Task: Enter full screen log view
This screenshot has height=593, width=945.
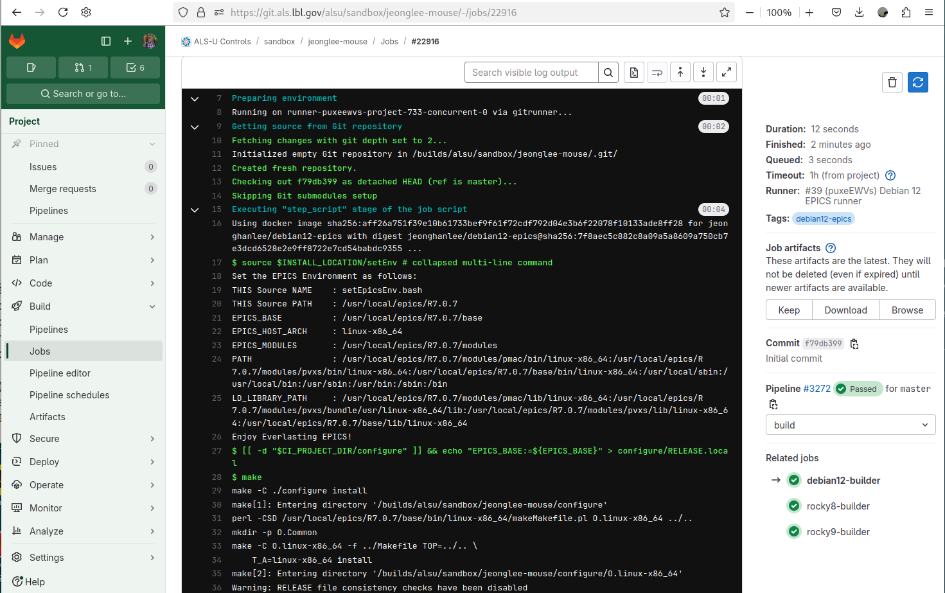Action: [727, 73]
